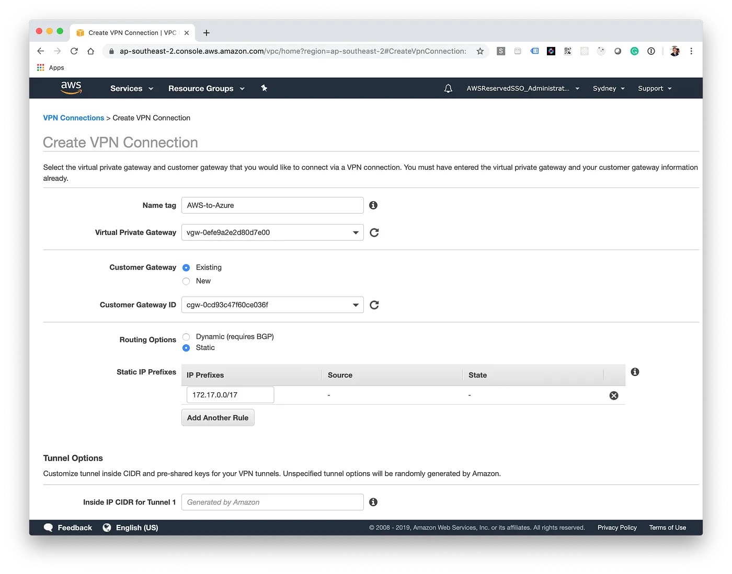Open the Apps bookmarks grid icon
The image size is (732, 574).
click(41, 67)
